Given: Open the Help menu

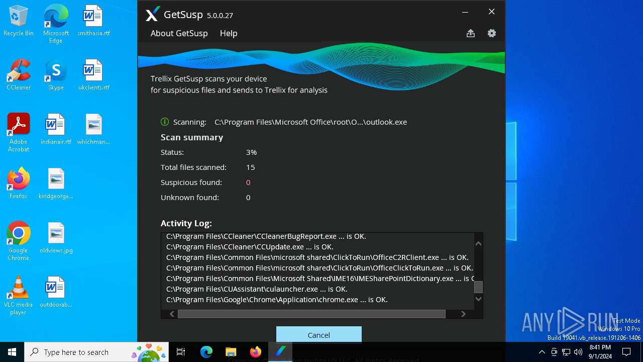Looking at the screenshot, I should coord(229,33).
